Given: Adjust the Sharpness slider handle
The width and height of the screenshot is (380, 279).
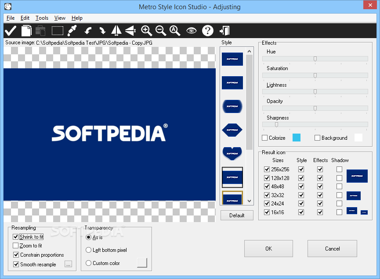Looking at the screenshot, I should [276, 125].
